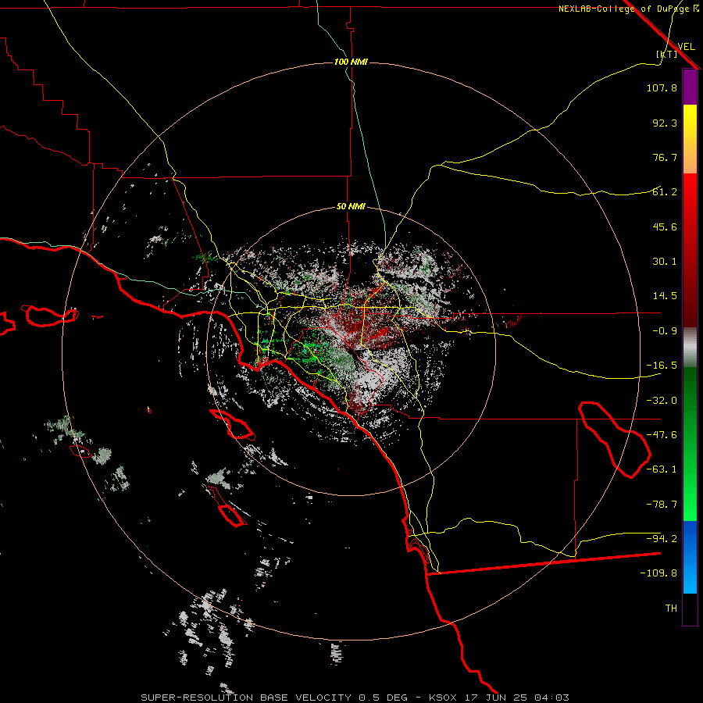This screenshot has width=703, height=703.
Task: Select the 107.8 velocity scale value
Action: coord(662,87)
